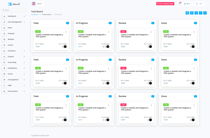Click the sidebar Search input field

[x=15, y=10]
